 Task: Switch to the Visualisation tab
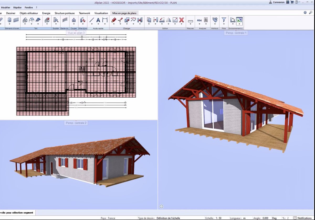101,13
